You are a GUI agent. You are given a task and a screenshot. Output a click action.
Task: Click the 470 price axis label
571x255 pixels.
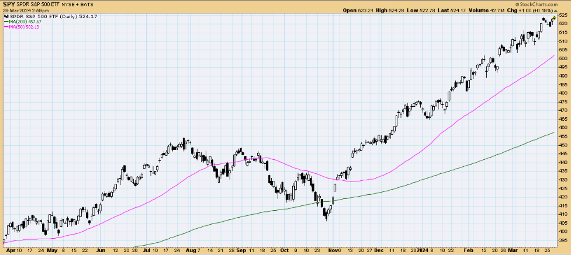562,110
